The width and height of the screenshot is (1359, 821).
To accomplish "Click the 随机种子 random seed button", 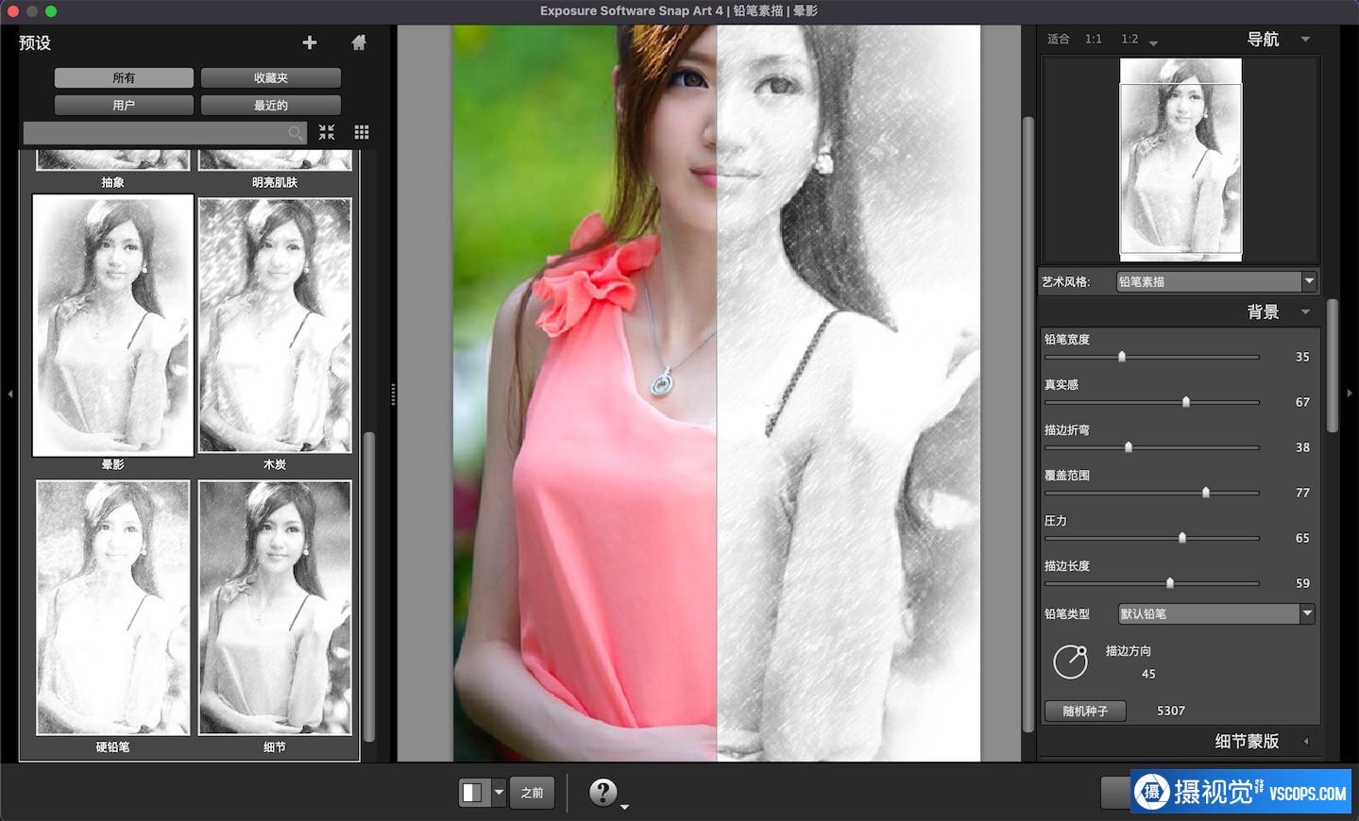I will coord(1085,711).
